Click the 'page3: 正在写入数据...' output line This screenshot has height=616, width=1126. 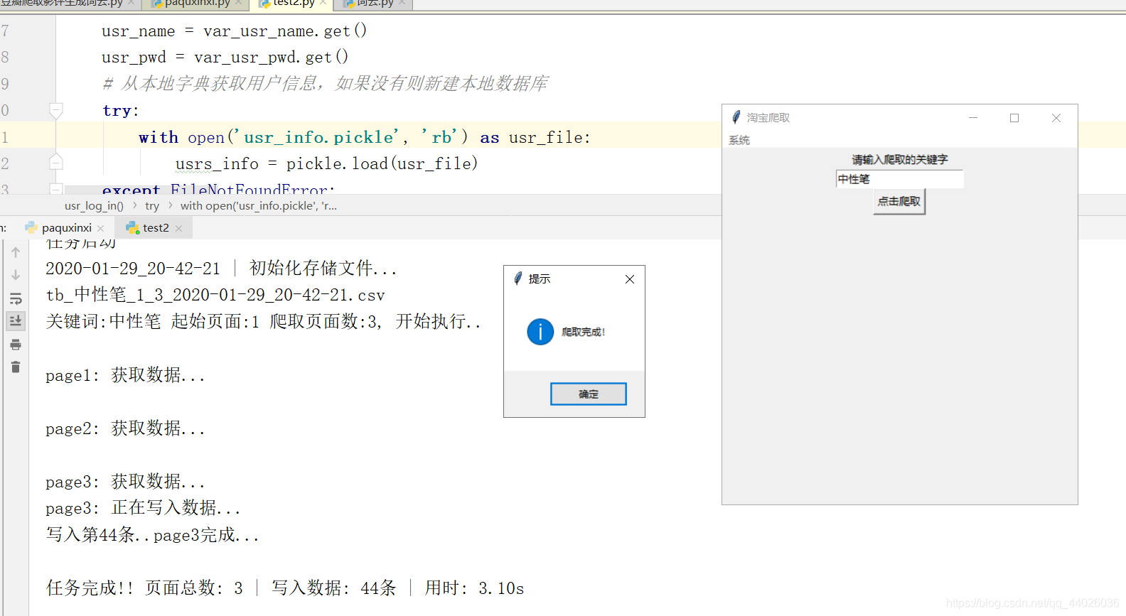(x=144, y=508)
